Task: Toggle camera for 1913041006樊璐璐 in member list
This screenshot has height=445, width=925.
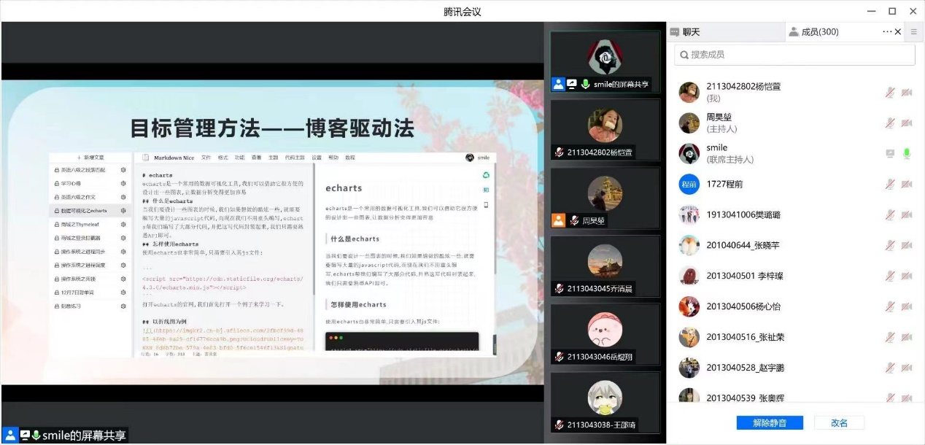Action: point(907,215)
